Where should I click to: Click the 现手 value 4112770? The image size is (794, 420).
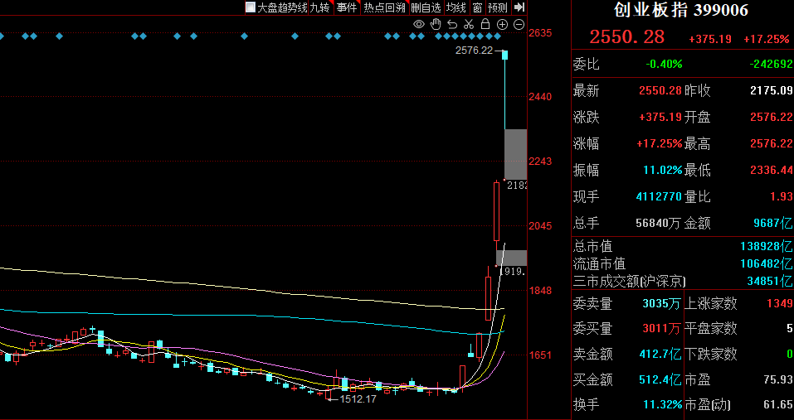[659, 196]
